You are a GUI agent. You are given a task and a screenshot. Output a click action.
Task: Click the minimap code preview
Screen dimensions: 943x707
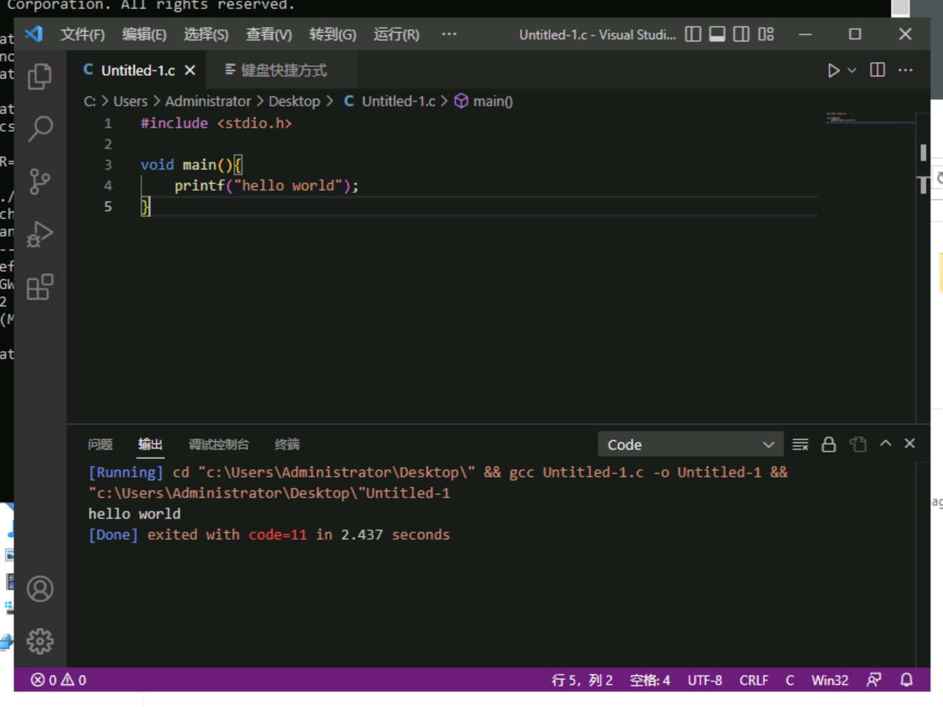coord(869,118)
